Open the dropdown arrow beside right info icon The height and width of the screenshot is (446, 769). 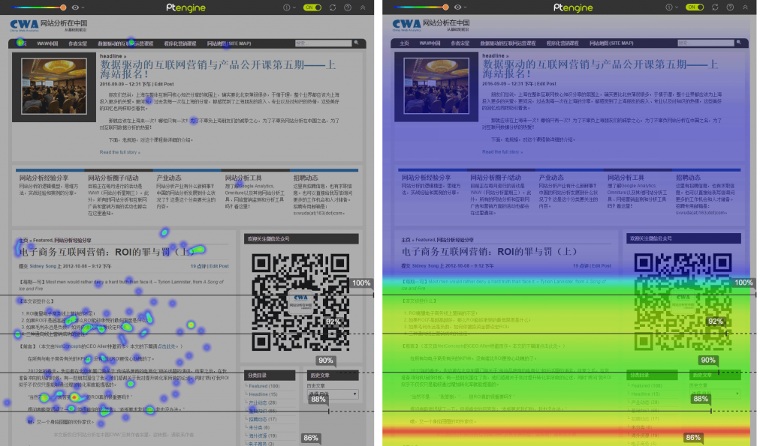pyautogui.click(x=677, y=7)
